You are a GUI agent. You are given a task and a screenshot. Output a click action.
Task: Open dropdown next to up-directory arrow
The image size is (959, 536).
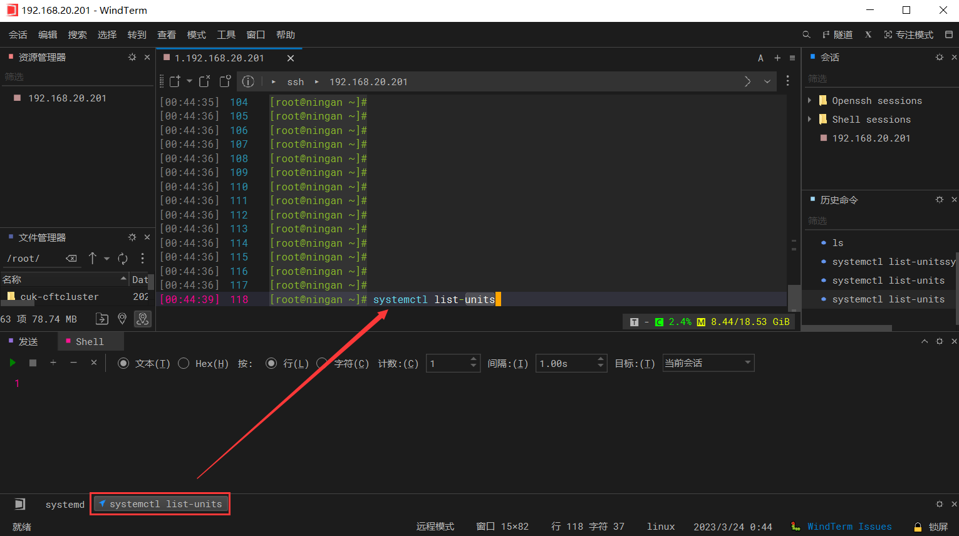(x=106, y=259)
